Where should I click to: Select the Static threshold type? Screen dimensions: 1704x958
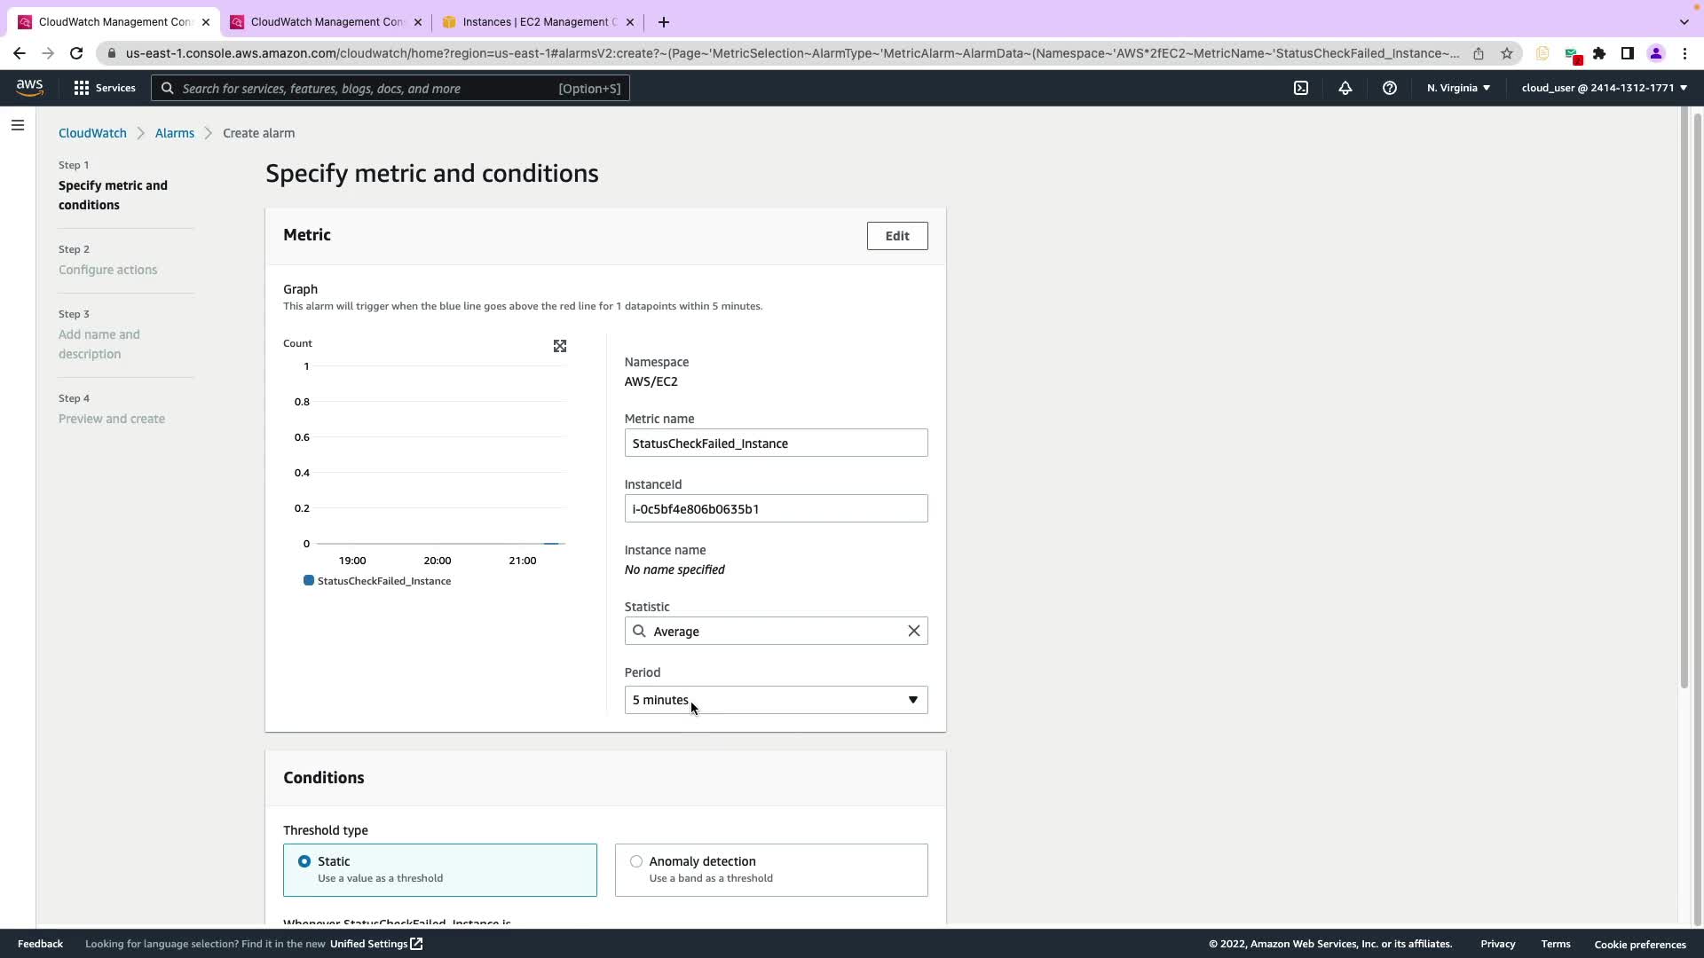click(304, 861)
